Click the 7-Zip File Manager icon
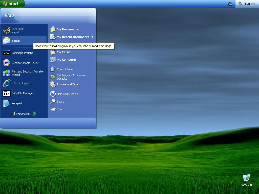259x194 pixels. (x=6, y=93)
